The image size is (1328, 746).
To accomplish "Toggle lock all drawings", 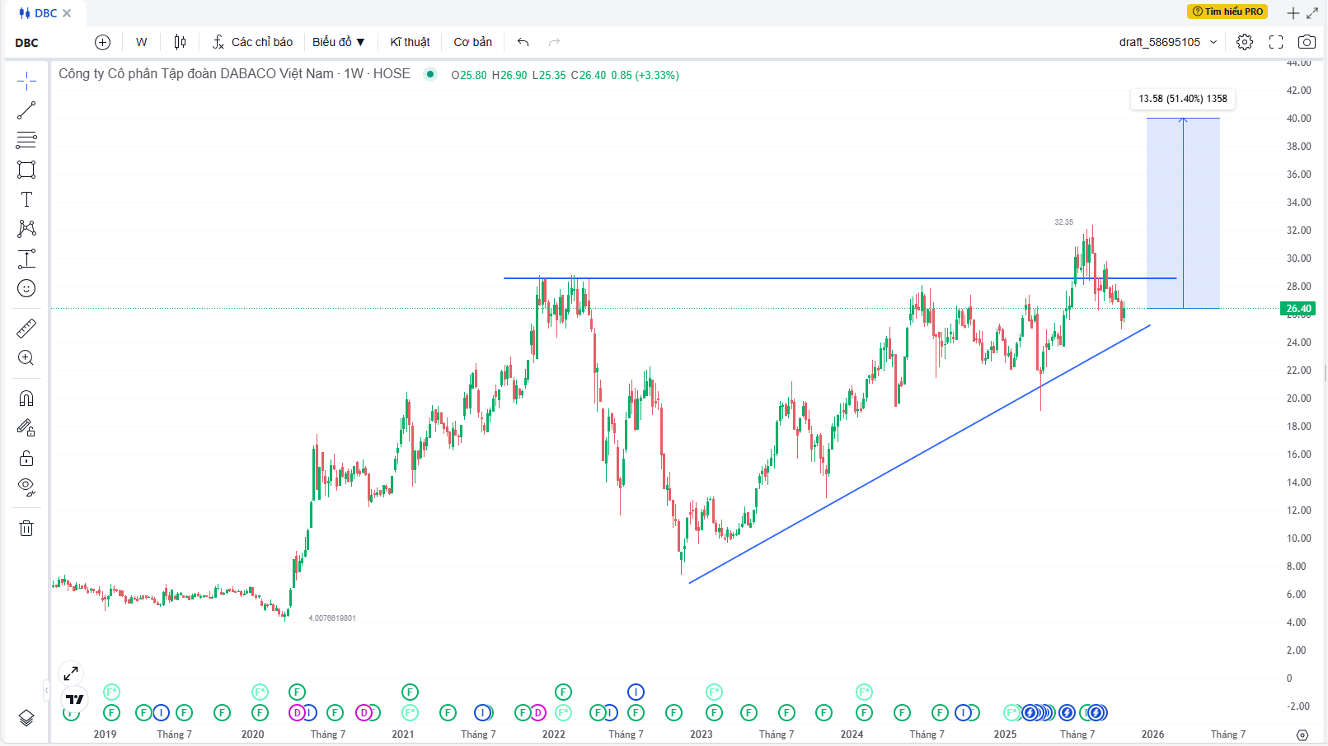I will click(26, 458).
